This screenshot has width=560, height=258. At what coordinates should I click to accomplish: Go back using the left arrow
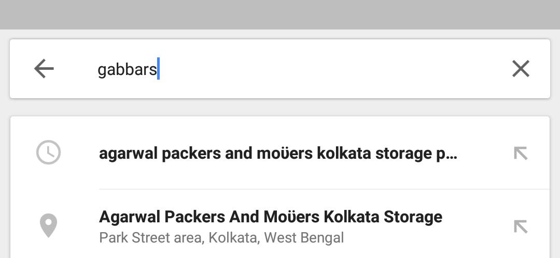[44, 68]
